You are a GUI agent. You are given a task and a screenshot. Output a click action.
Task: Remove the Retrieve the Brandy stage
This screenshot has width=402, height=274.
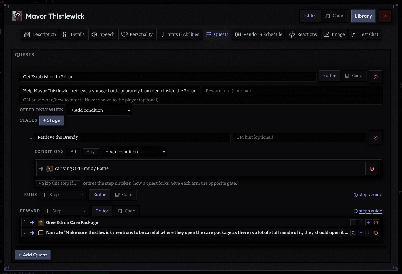[x=376, y=137]
